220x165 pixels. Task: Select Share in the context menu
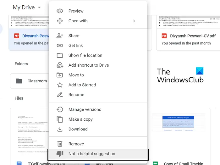click(x=98, y=36)
